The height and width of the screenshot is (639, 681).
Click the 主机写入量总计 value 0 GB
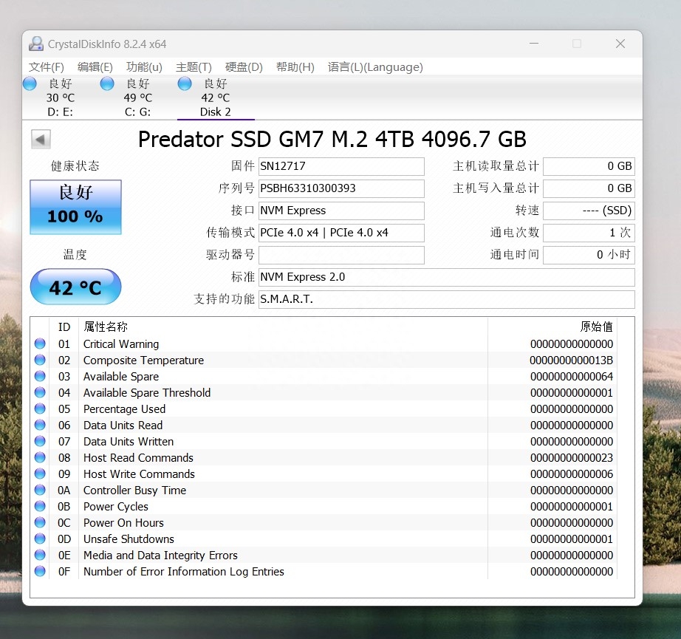pyautogui.click(x=589, y=188)
